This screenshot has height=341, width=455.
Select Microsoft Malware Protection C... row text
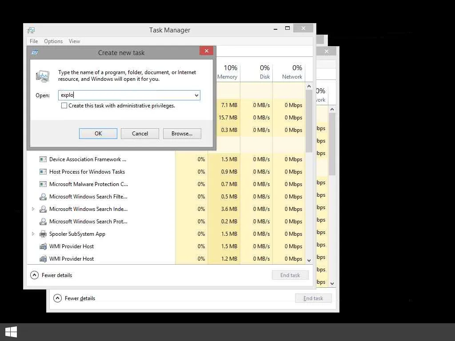88,184
